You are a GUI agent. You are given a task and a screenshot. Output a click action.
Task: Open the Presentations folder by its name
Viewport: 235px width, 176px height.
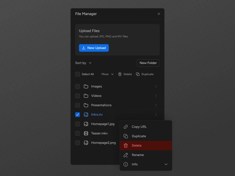101,105
